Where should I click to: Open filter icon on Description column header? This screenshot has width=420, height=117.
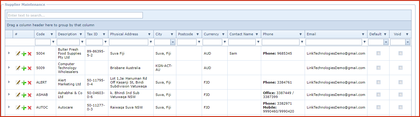[82, 34]
